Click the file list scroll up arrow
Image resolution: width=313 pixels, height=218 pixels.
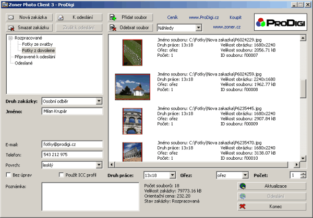click(x=303, y=38)
